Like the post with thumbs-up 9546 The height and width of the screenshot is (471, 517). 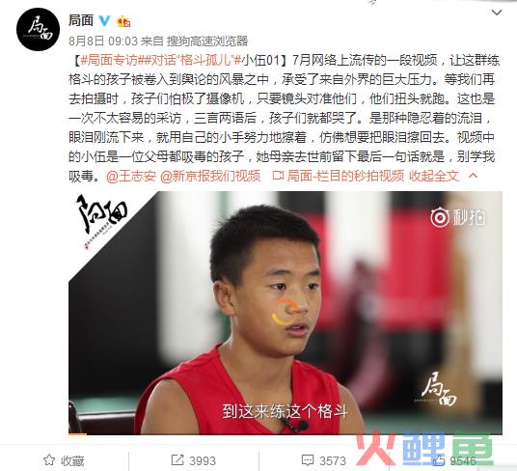[455, 460]
